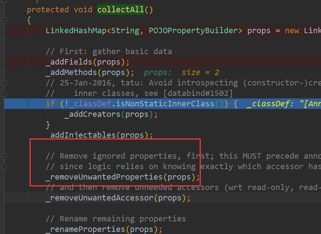
Task: Fold the 25-Jan-2016 comment block start marker
Action: (4, 83)
